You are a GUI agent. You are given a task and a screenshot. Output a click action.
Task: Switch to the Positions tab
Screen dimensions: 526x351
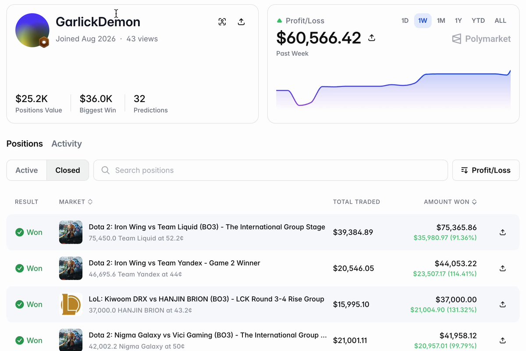click(x=25, y=144)
